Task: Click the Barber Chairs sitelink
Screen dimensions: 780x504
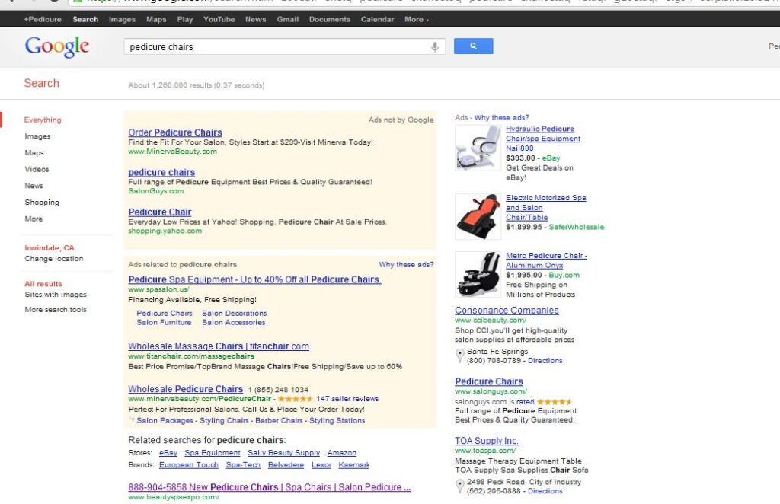Action: [279, 420]
